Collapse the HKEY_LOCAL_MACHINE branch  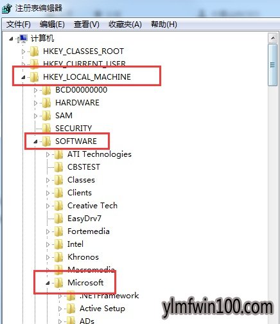point(23,77)
